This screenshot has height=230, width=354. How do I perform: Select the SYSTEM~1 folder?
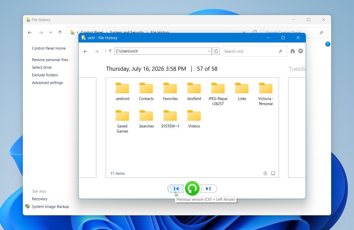pyautogui.click(x=170, y=119)
